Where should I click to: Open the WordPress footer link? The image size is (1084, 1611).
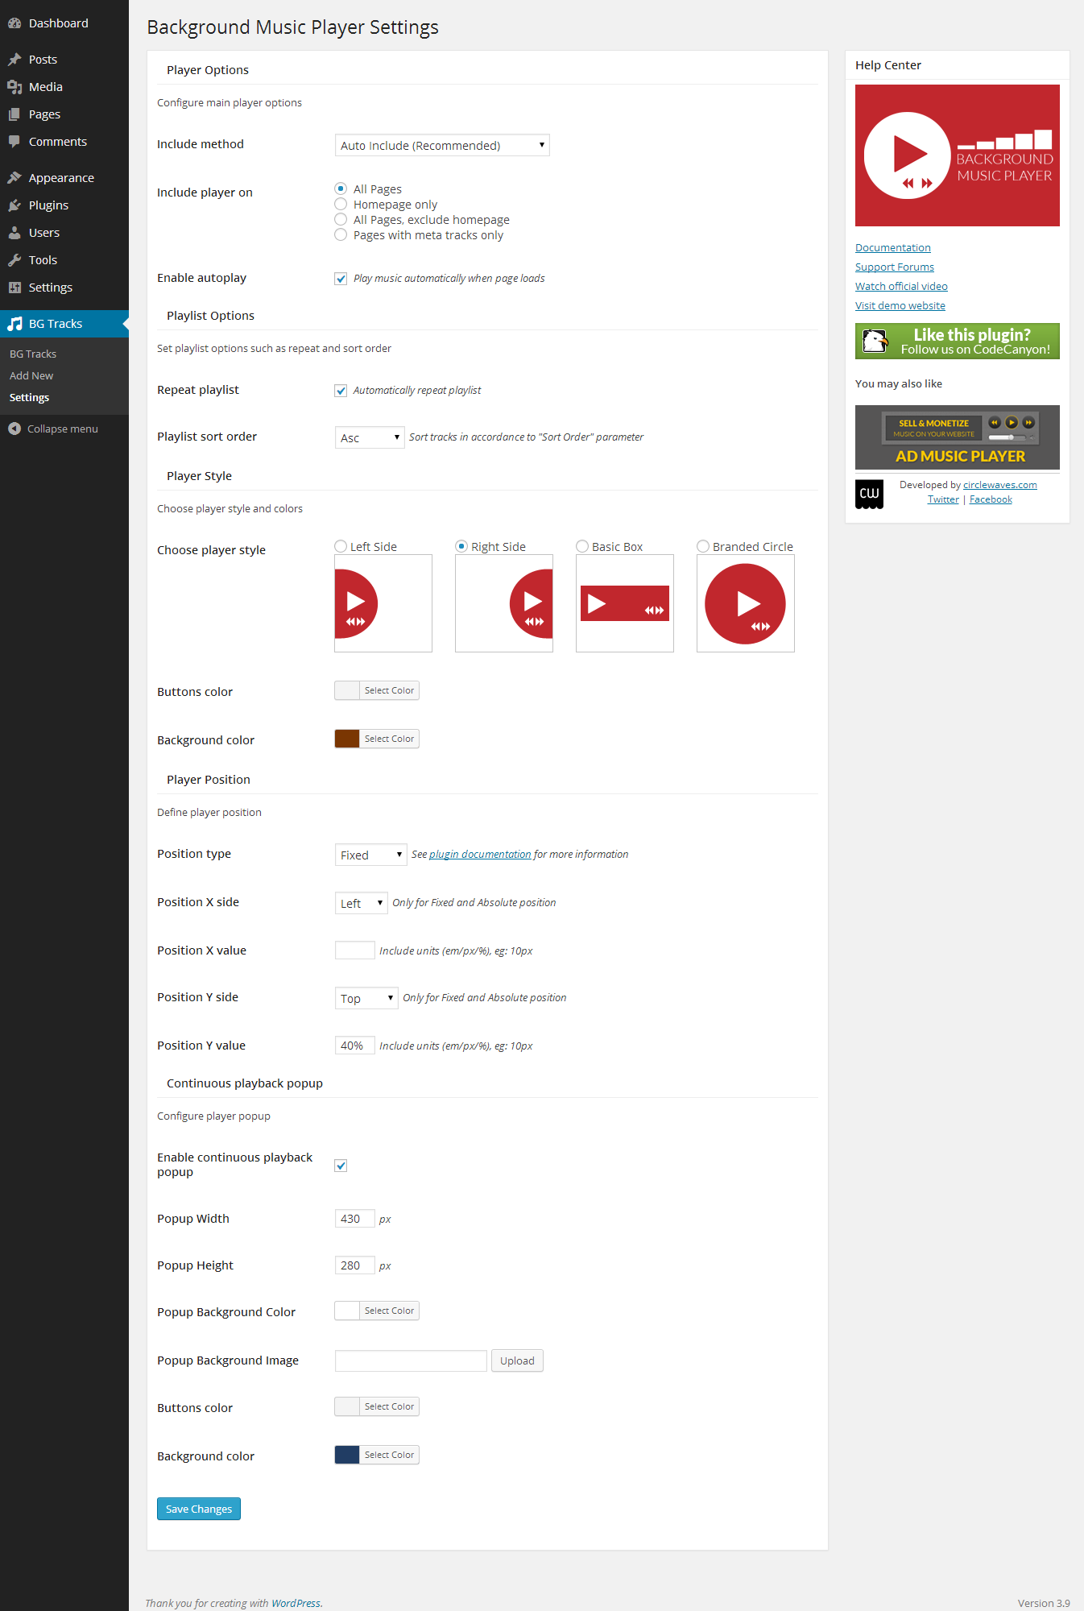(296, 1603)
